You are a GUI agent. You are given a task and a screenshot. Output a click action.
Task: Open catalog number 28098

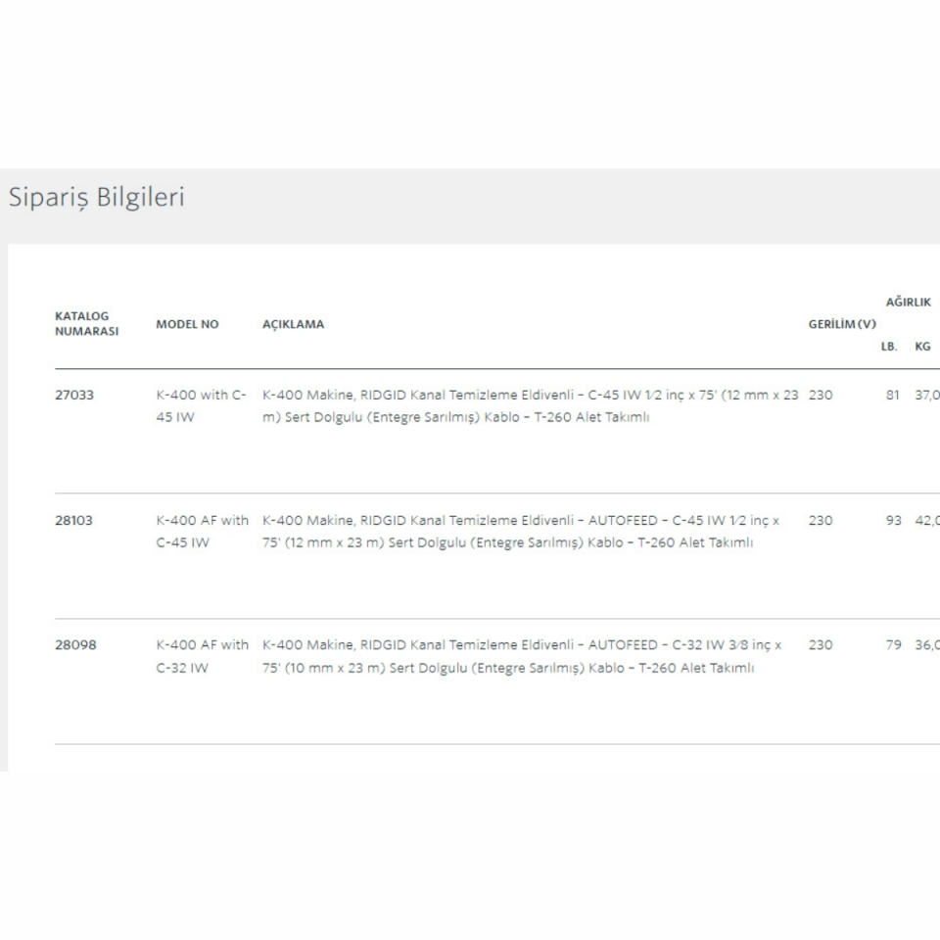[75, 645]
